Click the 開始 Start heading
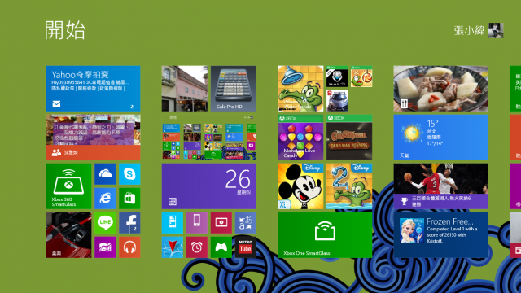The height and width of the screenshot is (293, 521). (65, 30)
